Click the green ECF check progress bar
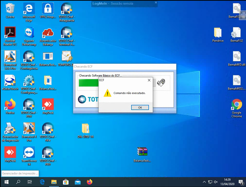Screen dimensions: 246x187 (x=89, y=83)
